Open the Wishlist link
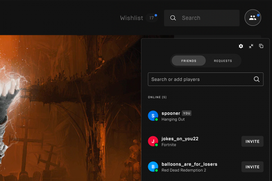272x181 pixels. pyautogui.click(x=131, y=18)
